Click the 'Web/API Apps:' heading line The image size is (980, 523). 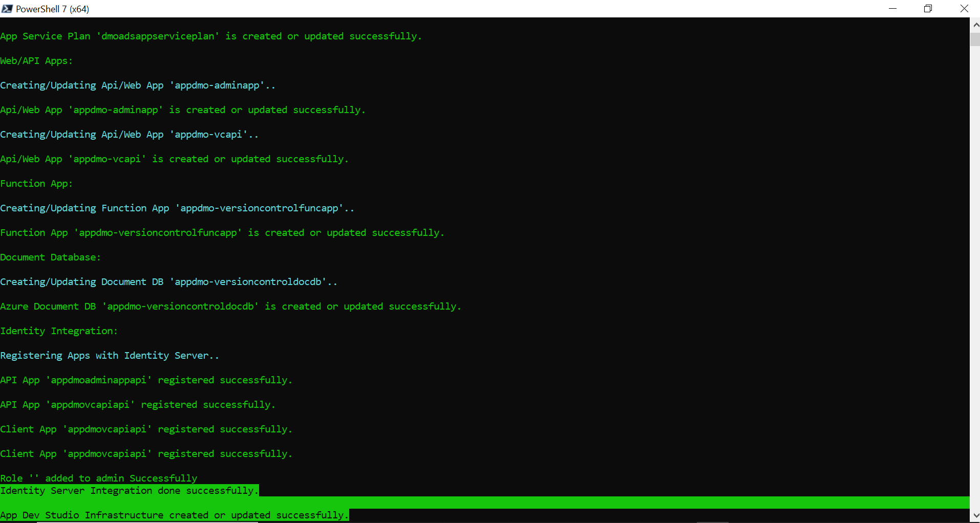(36, 61)
